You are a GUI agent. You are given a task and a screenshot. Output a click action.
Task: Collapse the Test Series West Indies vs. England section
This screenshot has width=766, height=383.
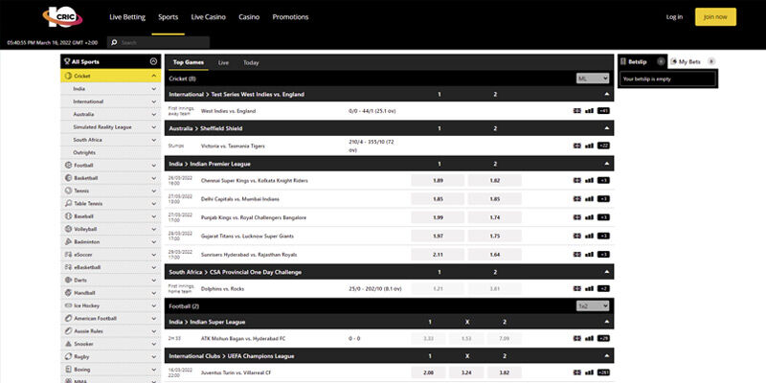[607, 94]
